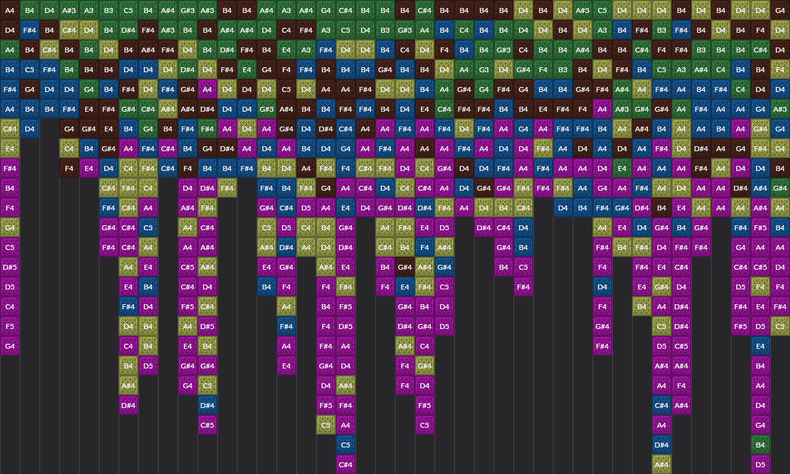Select the dark red G#4 tile between B4 and A#4
Image resolution: width=790 pixels, height=474 pixels.
[405, 267]
